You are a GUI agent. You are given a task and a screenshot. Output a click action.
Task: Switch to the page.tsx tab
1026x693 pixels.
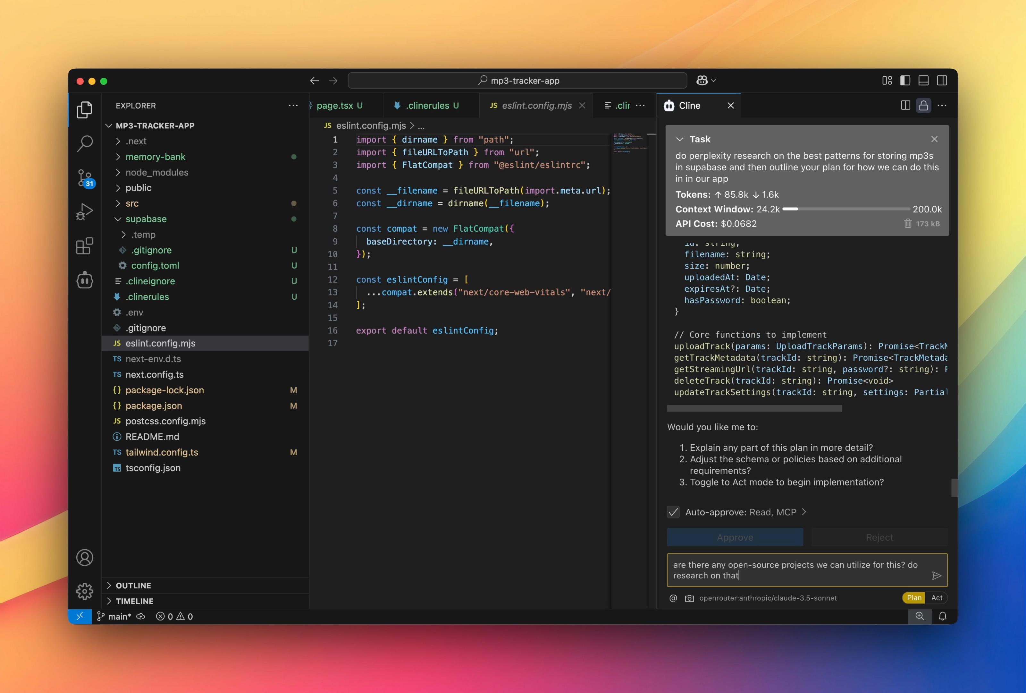(335, 106)
